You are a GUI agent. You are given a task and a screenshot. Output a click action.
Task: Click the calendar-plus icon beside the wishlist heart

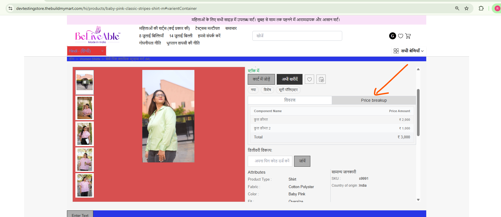click(x=321, y=79)
